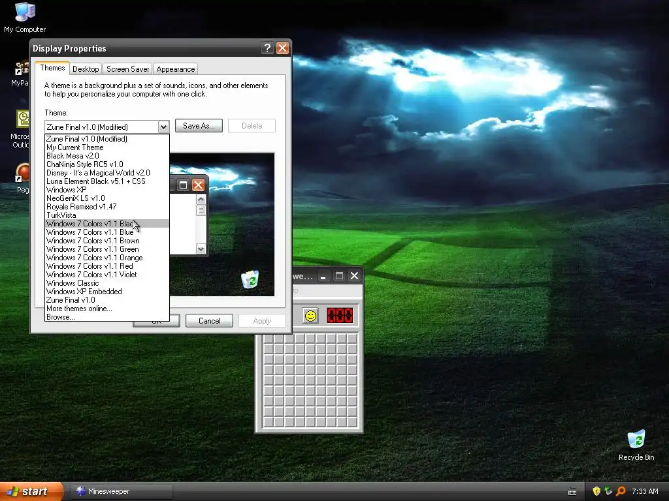Viewport: 669px width, 501px height.
Task: Click the network connection tray icon
Action: (608, 491)
